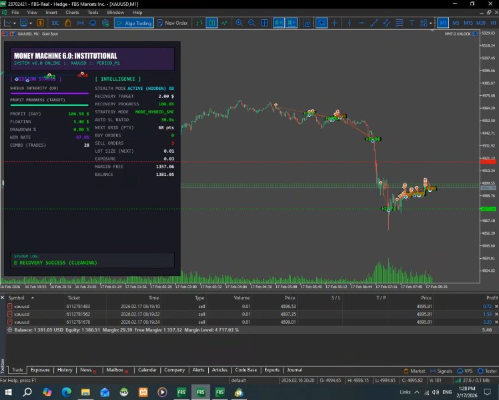Open the Insert menu
The width and height of the screenshot is (499, 400).
tap(51, 13)
